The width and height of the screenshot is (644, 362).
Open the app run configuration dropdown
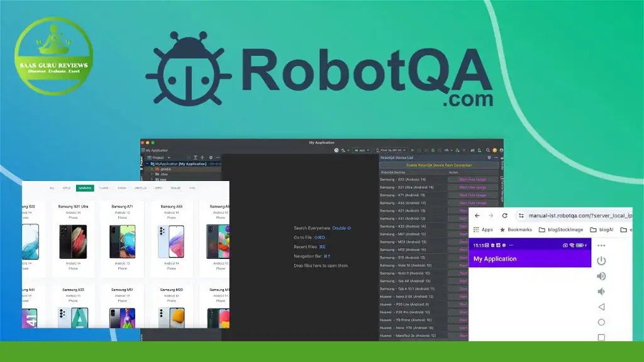point(362,150)
